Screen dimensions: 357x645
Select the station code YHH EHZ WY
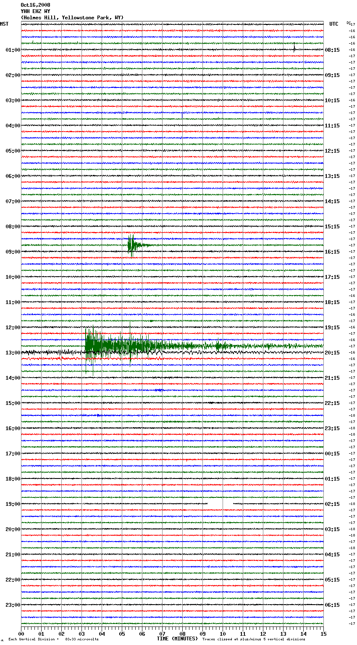[35, 11]
